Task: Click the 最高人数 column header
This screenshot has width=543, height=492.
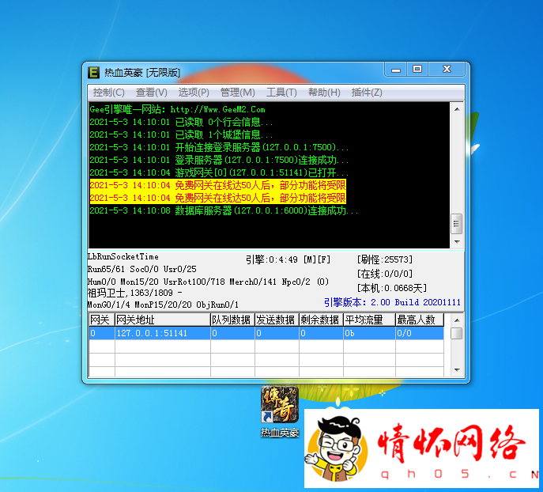Action: pos(420,320)
